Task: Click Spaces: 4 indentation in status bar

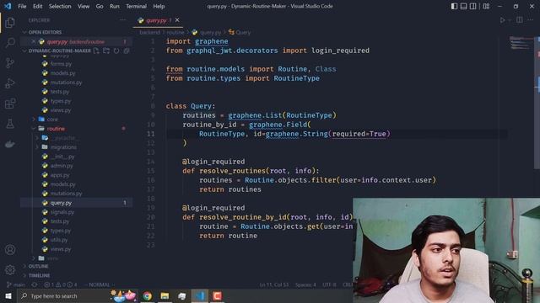Action: click(x=305, y=284)
